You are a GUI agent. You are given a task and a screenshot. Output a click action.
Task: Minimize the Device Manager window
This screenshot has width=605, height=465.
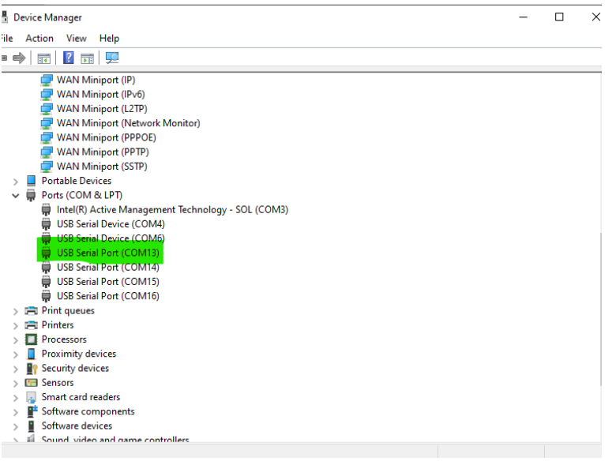pos(523,17)
